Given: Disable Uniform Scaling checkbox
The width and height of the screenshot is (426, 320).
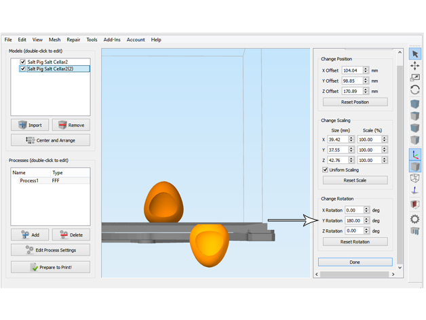Looking at the screenshot, I should 325,169.
